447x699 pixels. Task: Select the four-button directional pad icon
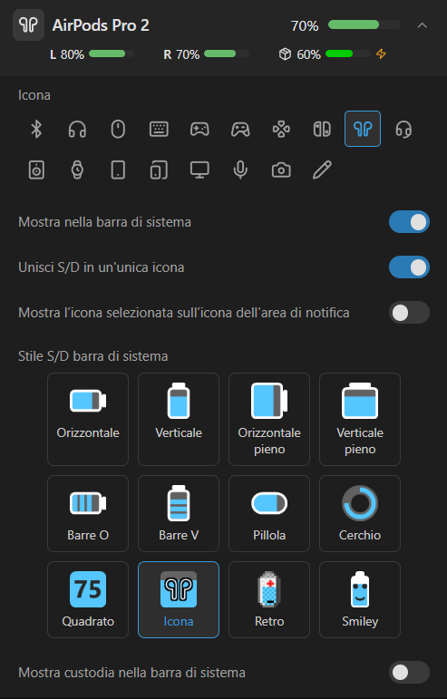click(281, 130)
